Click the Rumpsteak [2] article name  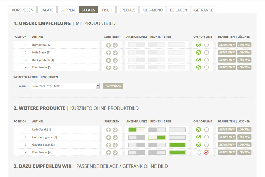tap(42, 45)
